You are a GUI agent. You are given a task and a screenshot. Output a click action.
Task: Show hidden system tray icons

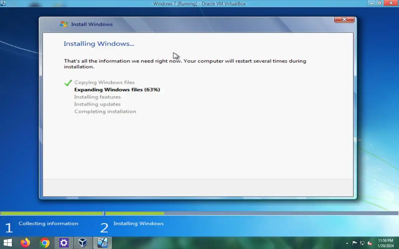347,243
